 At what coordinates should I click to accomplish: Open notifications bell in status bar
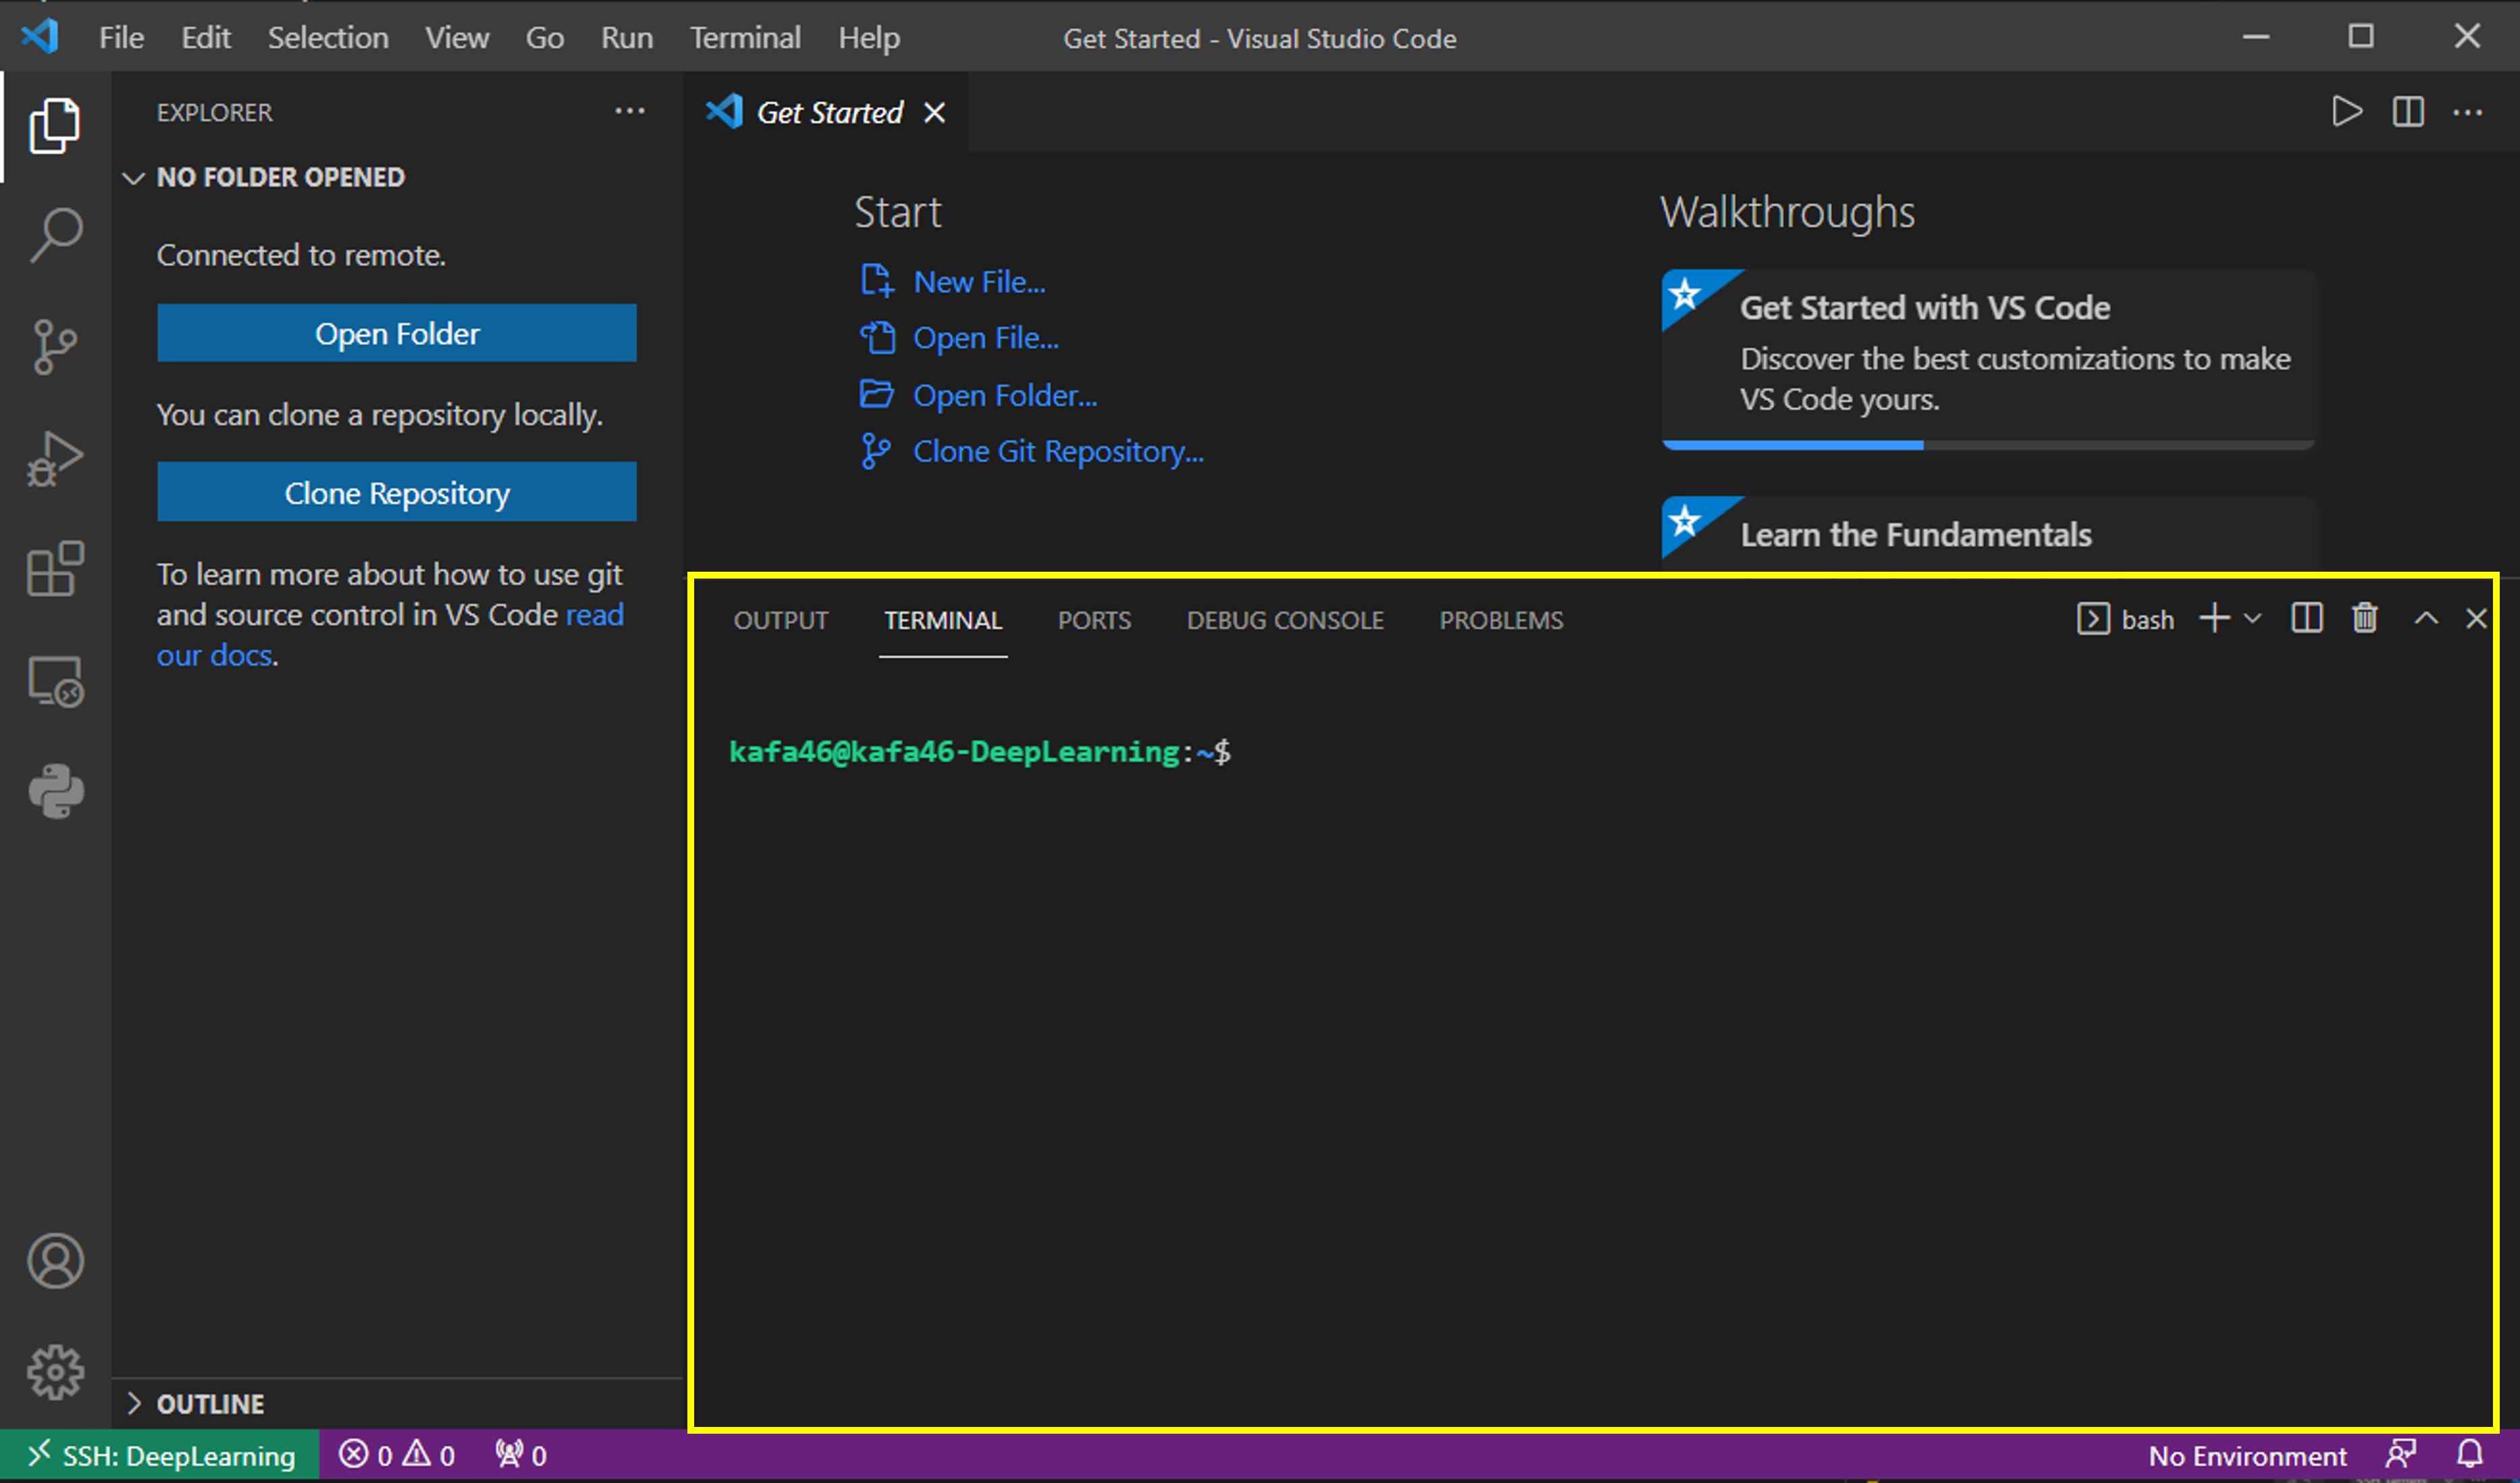coord(2469,1454)
